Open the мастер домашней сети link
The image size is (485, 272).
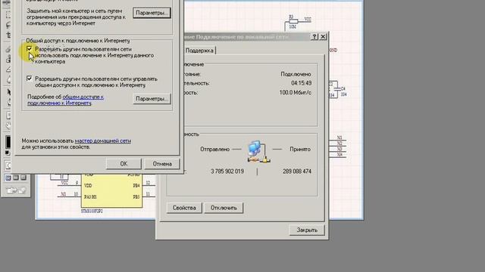103,141
